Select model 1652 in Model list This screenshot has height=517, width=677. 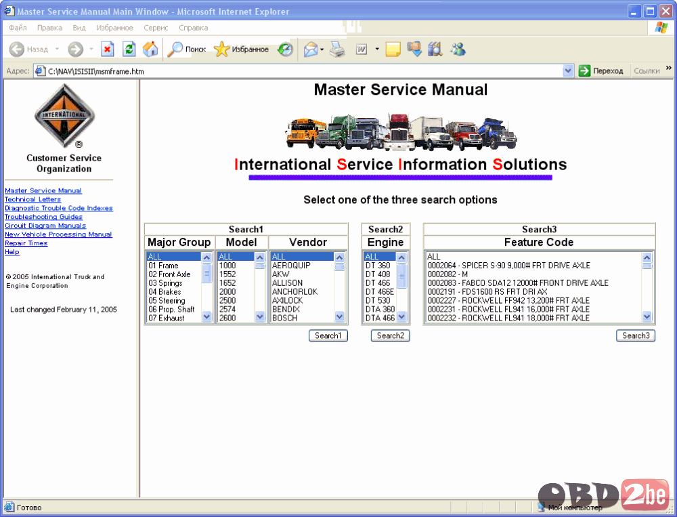(236, 283)
